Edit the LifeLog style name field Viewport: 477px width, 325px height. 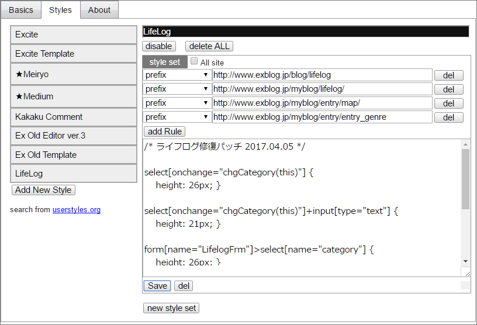tap(306, 32)
